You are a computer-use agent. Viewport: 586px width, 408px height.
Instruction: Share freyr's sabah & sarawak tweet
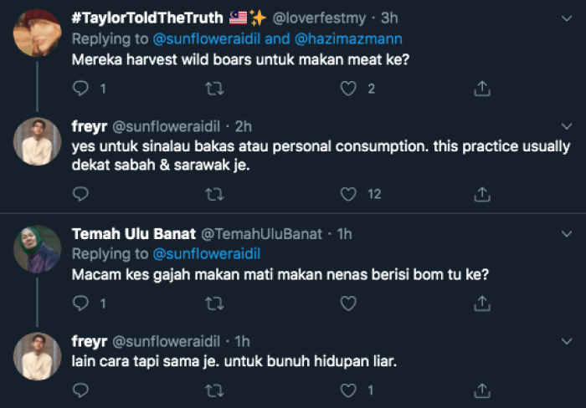click(482, 194)
